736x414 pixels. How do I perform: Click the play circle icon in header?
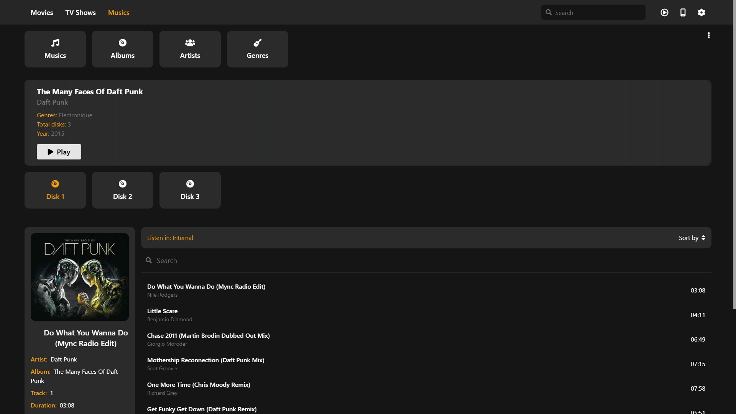[x=664, y=13]
